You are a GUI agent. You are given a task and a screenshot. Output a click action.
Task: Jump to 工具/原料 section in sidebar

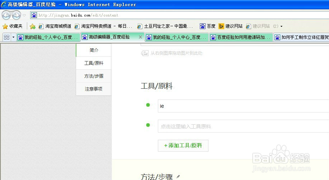[94, 63]
